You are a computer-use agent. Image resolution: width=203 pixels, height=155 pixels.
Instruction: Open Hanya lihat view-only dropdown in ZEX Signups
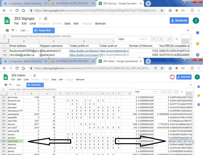(x=44, y=30)
